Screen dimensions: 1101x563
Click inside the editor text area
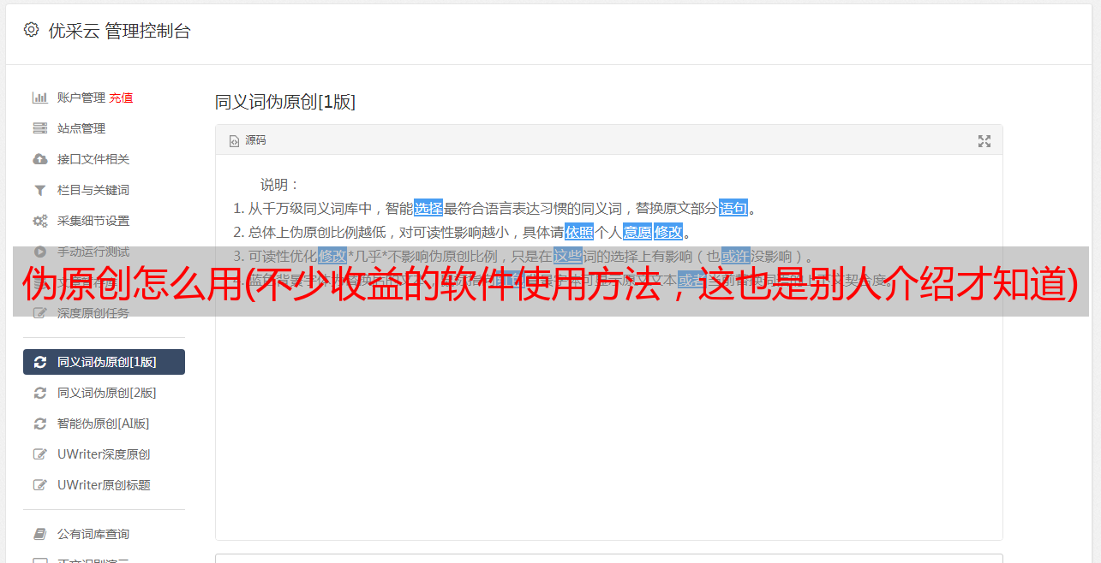608,411
